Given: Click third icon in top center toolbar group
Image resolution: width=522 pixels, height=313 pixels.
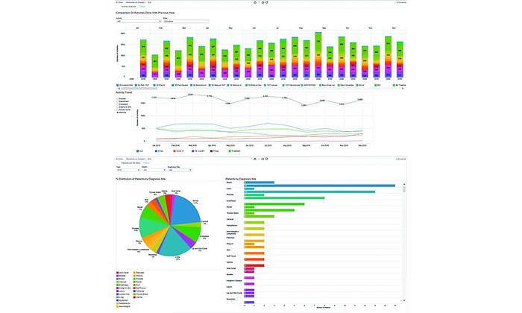Looking at the screenshot, I should click(263, 2).
